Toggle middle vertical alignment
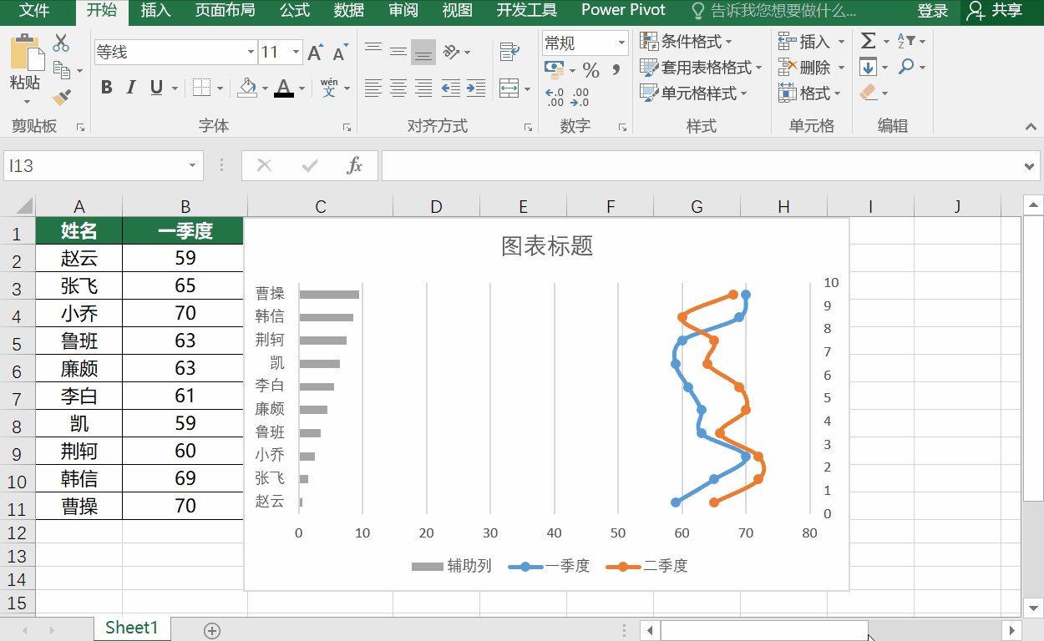The width and height of the screenshot is (1044, 641). [398, 52]
